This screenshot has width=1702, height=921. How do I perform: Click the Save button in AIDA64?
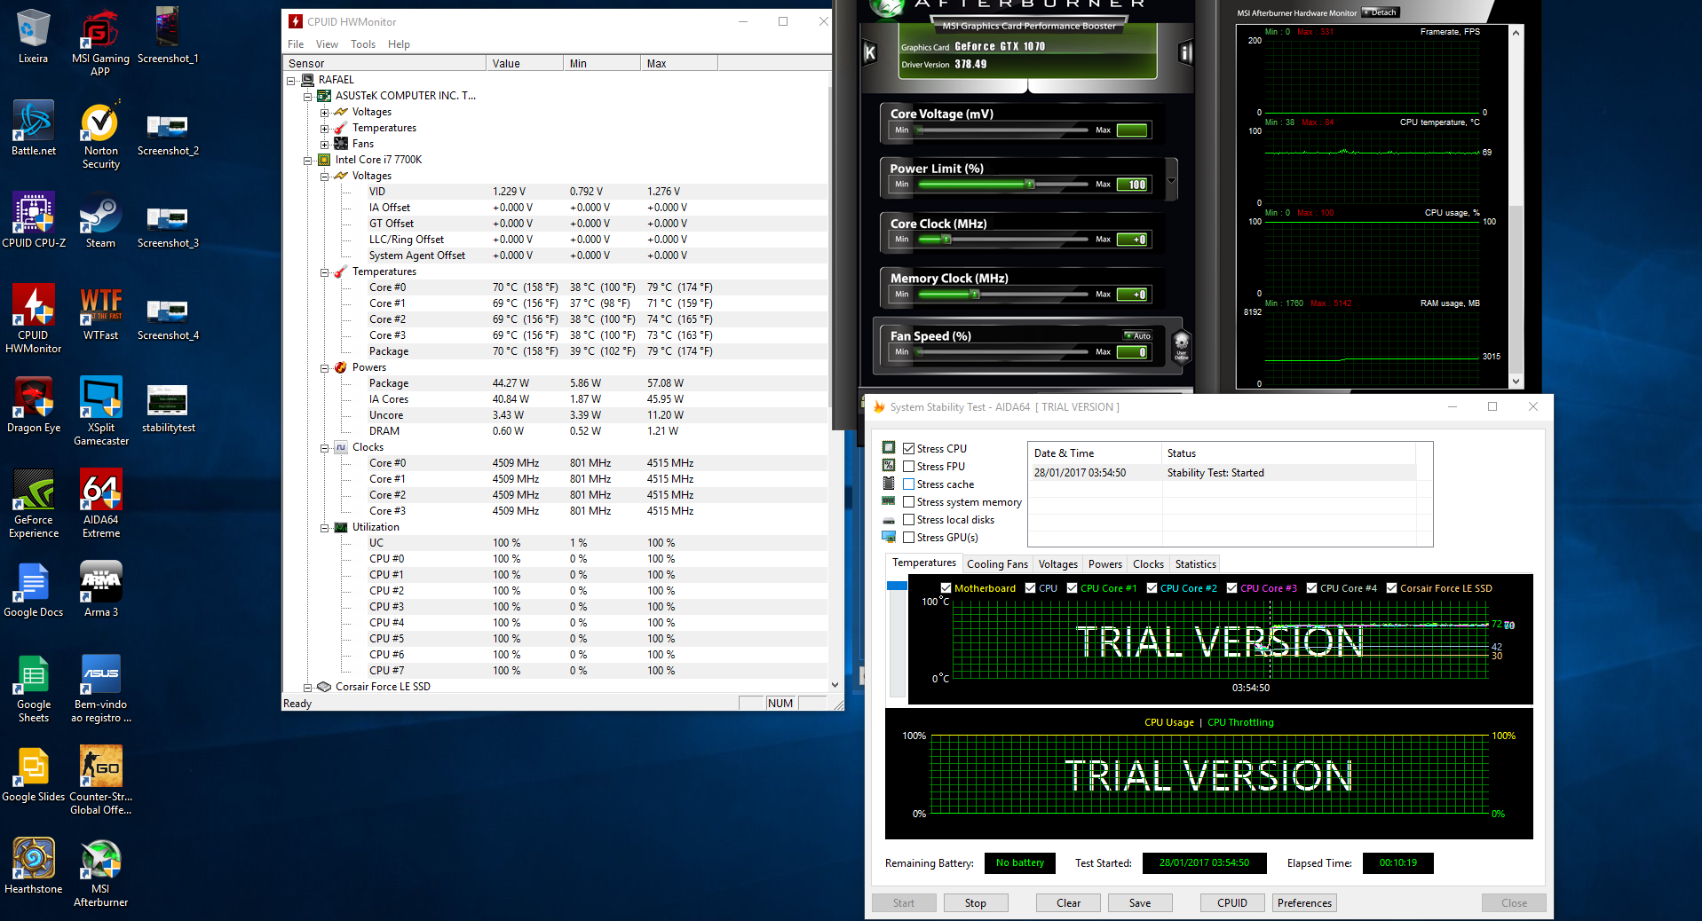pyautogui.click(x=1140, y=903)
